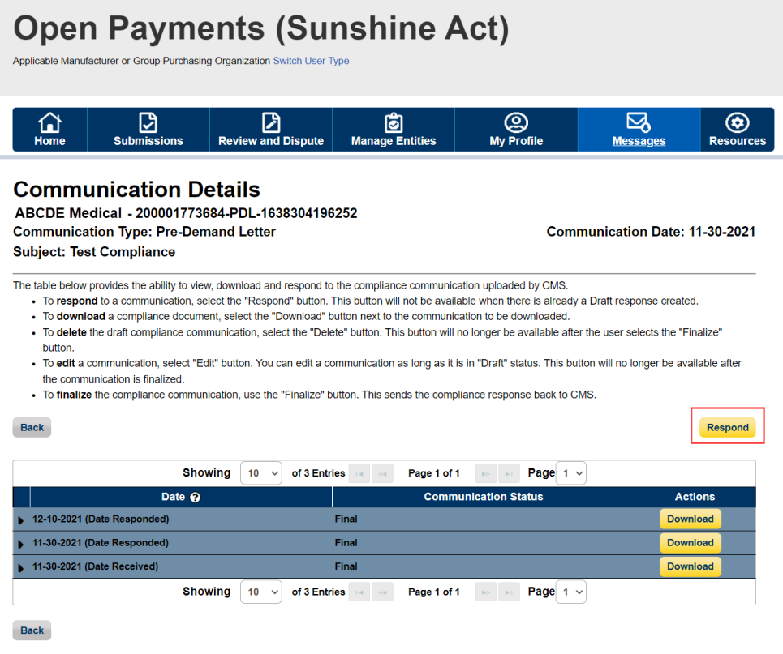Open Resources gear icon
783x654 pixels.
point(737,122)
